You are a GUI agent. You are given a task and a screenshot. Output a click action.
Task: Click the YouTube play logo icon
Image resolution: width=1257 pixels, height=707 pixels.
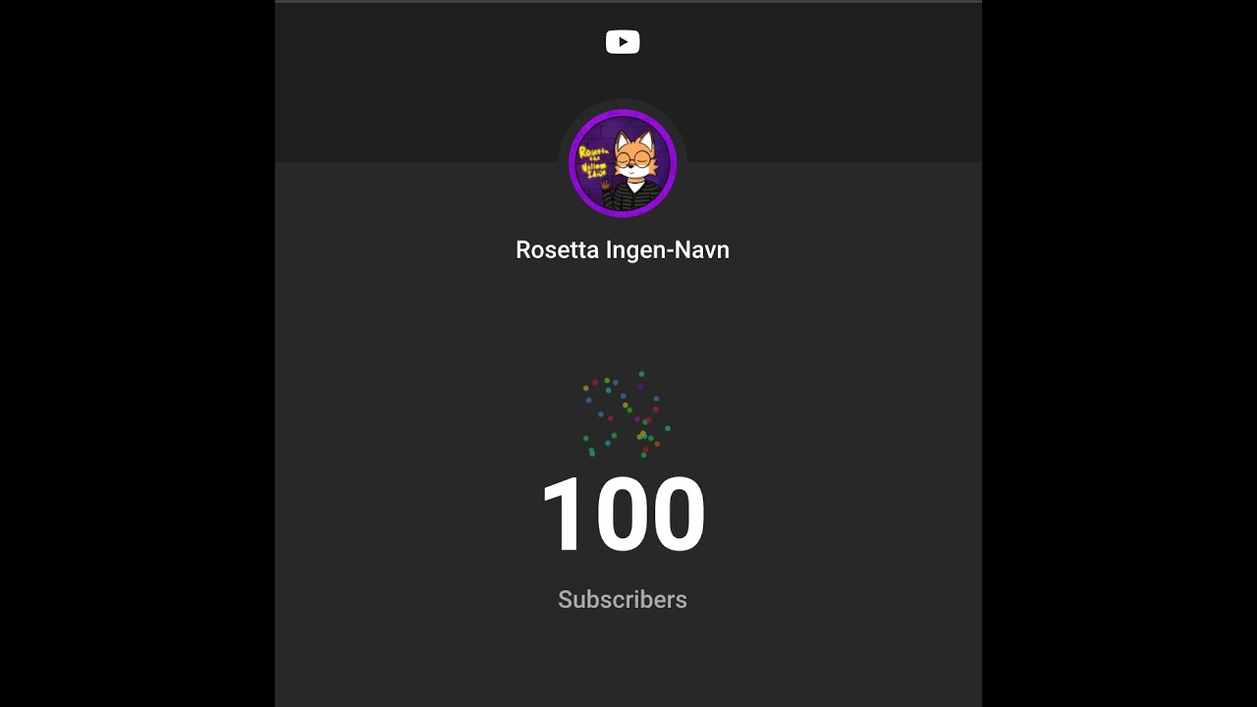[623, 42]
